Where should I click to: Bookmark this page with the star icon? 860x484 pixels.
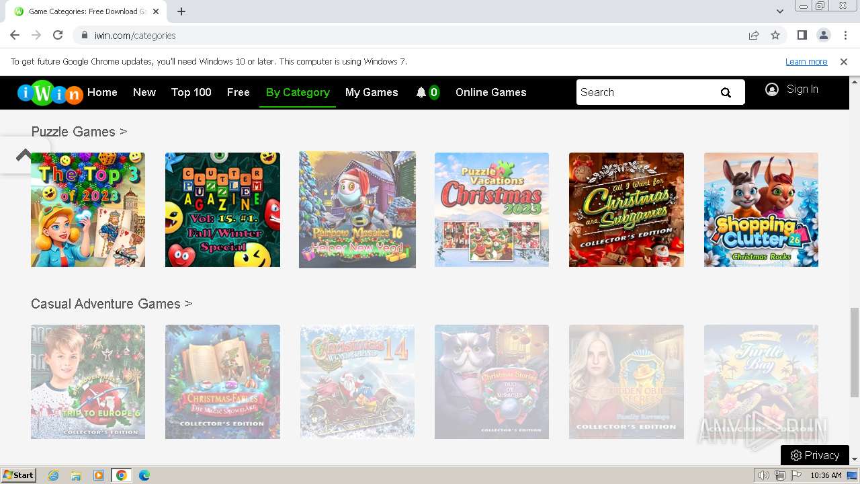pyautogui.click(x=775, y=35)
